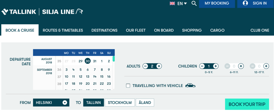
Task: Select Stockholm as destination
Action: (x=120, y=102)
